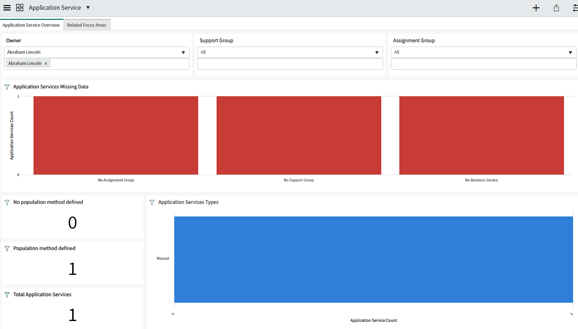Click the Total Application Services count value

[72, 315]
